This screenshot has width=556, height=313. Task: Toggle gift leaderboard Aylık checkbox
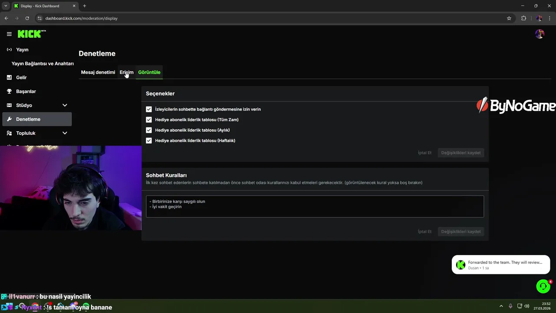[x=149, y=130]
